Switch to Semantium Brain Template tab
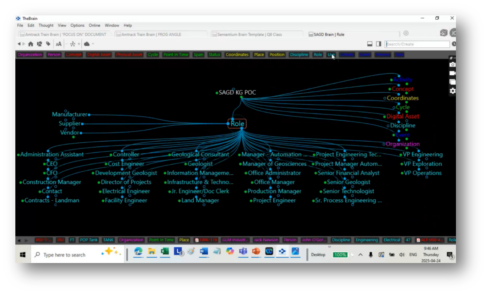This screenshot has width=487, height=294. click(257, 34)
